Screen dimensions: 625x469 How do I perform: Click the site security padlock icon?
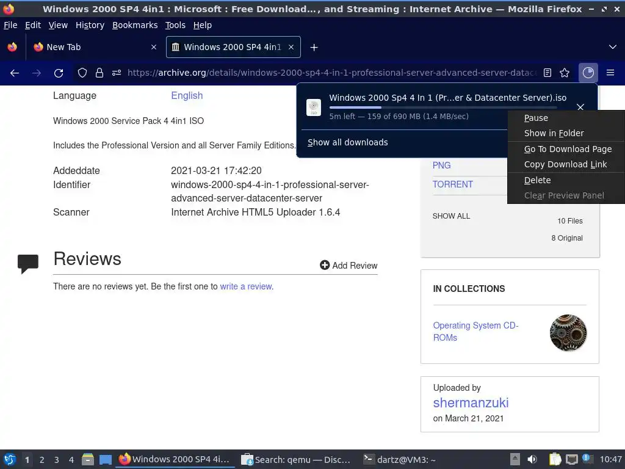[99, 73]
